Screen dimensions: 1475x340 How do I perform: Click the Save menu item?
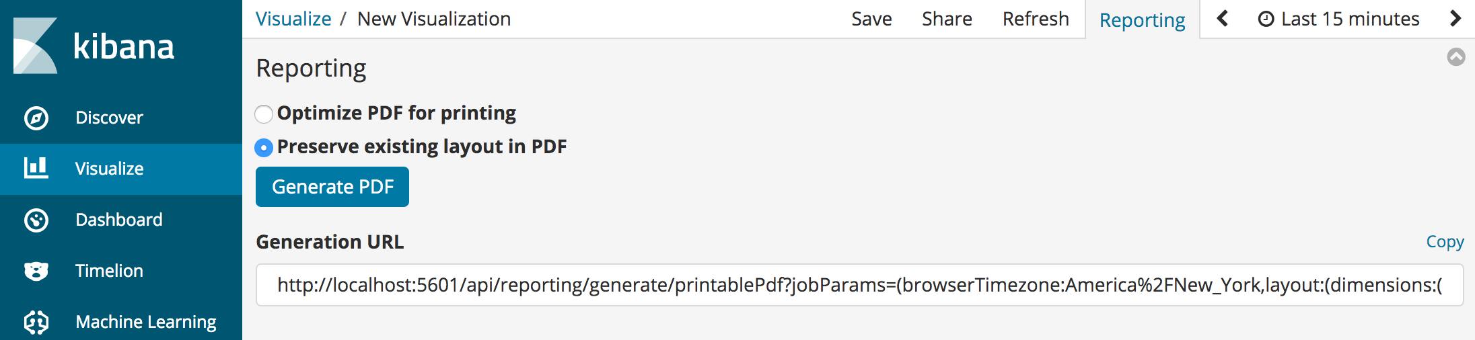[871, 19]
